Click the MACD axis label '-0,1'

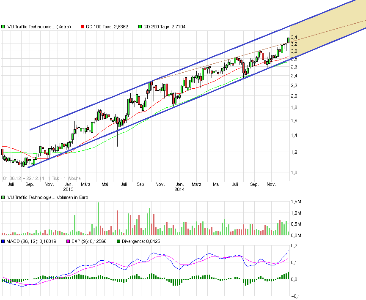(x=295, y=297)
